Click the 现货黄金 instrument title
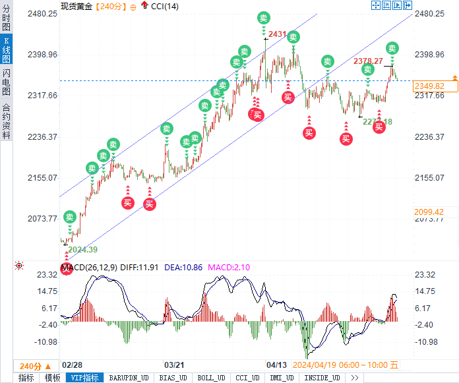Viewport: 459px width, 383px height. click(x=76, y=7)
